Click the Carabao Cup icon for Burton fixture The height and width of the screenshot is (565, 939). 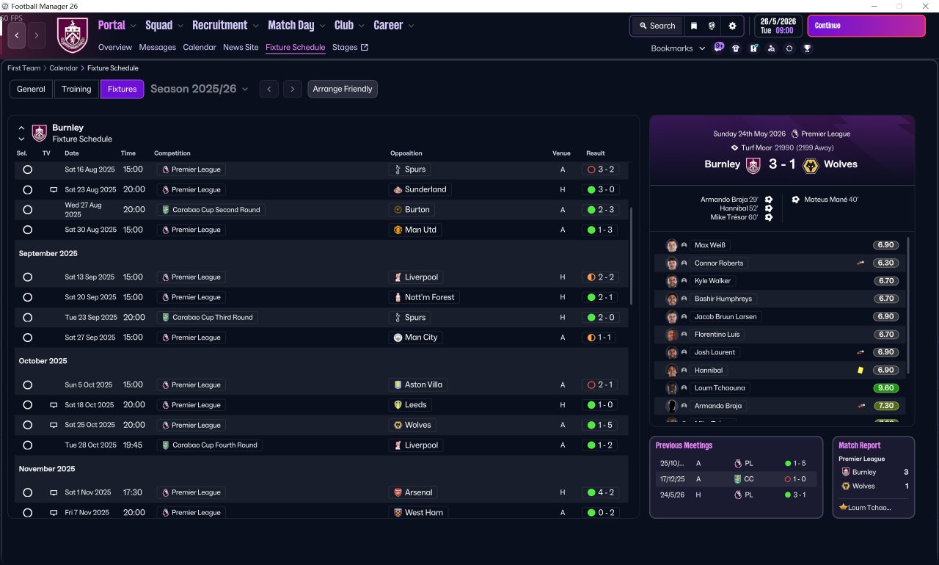click(166, 210)
